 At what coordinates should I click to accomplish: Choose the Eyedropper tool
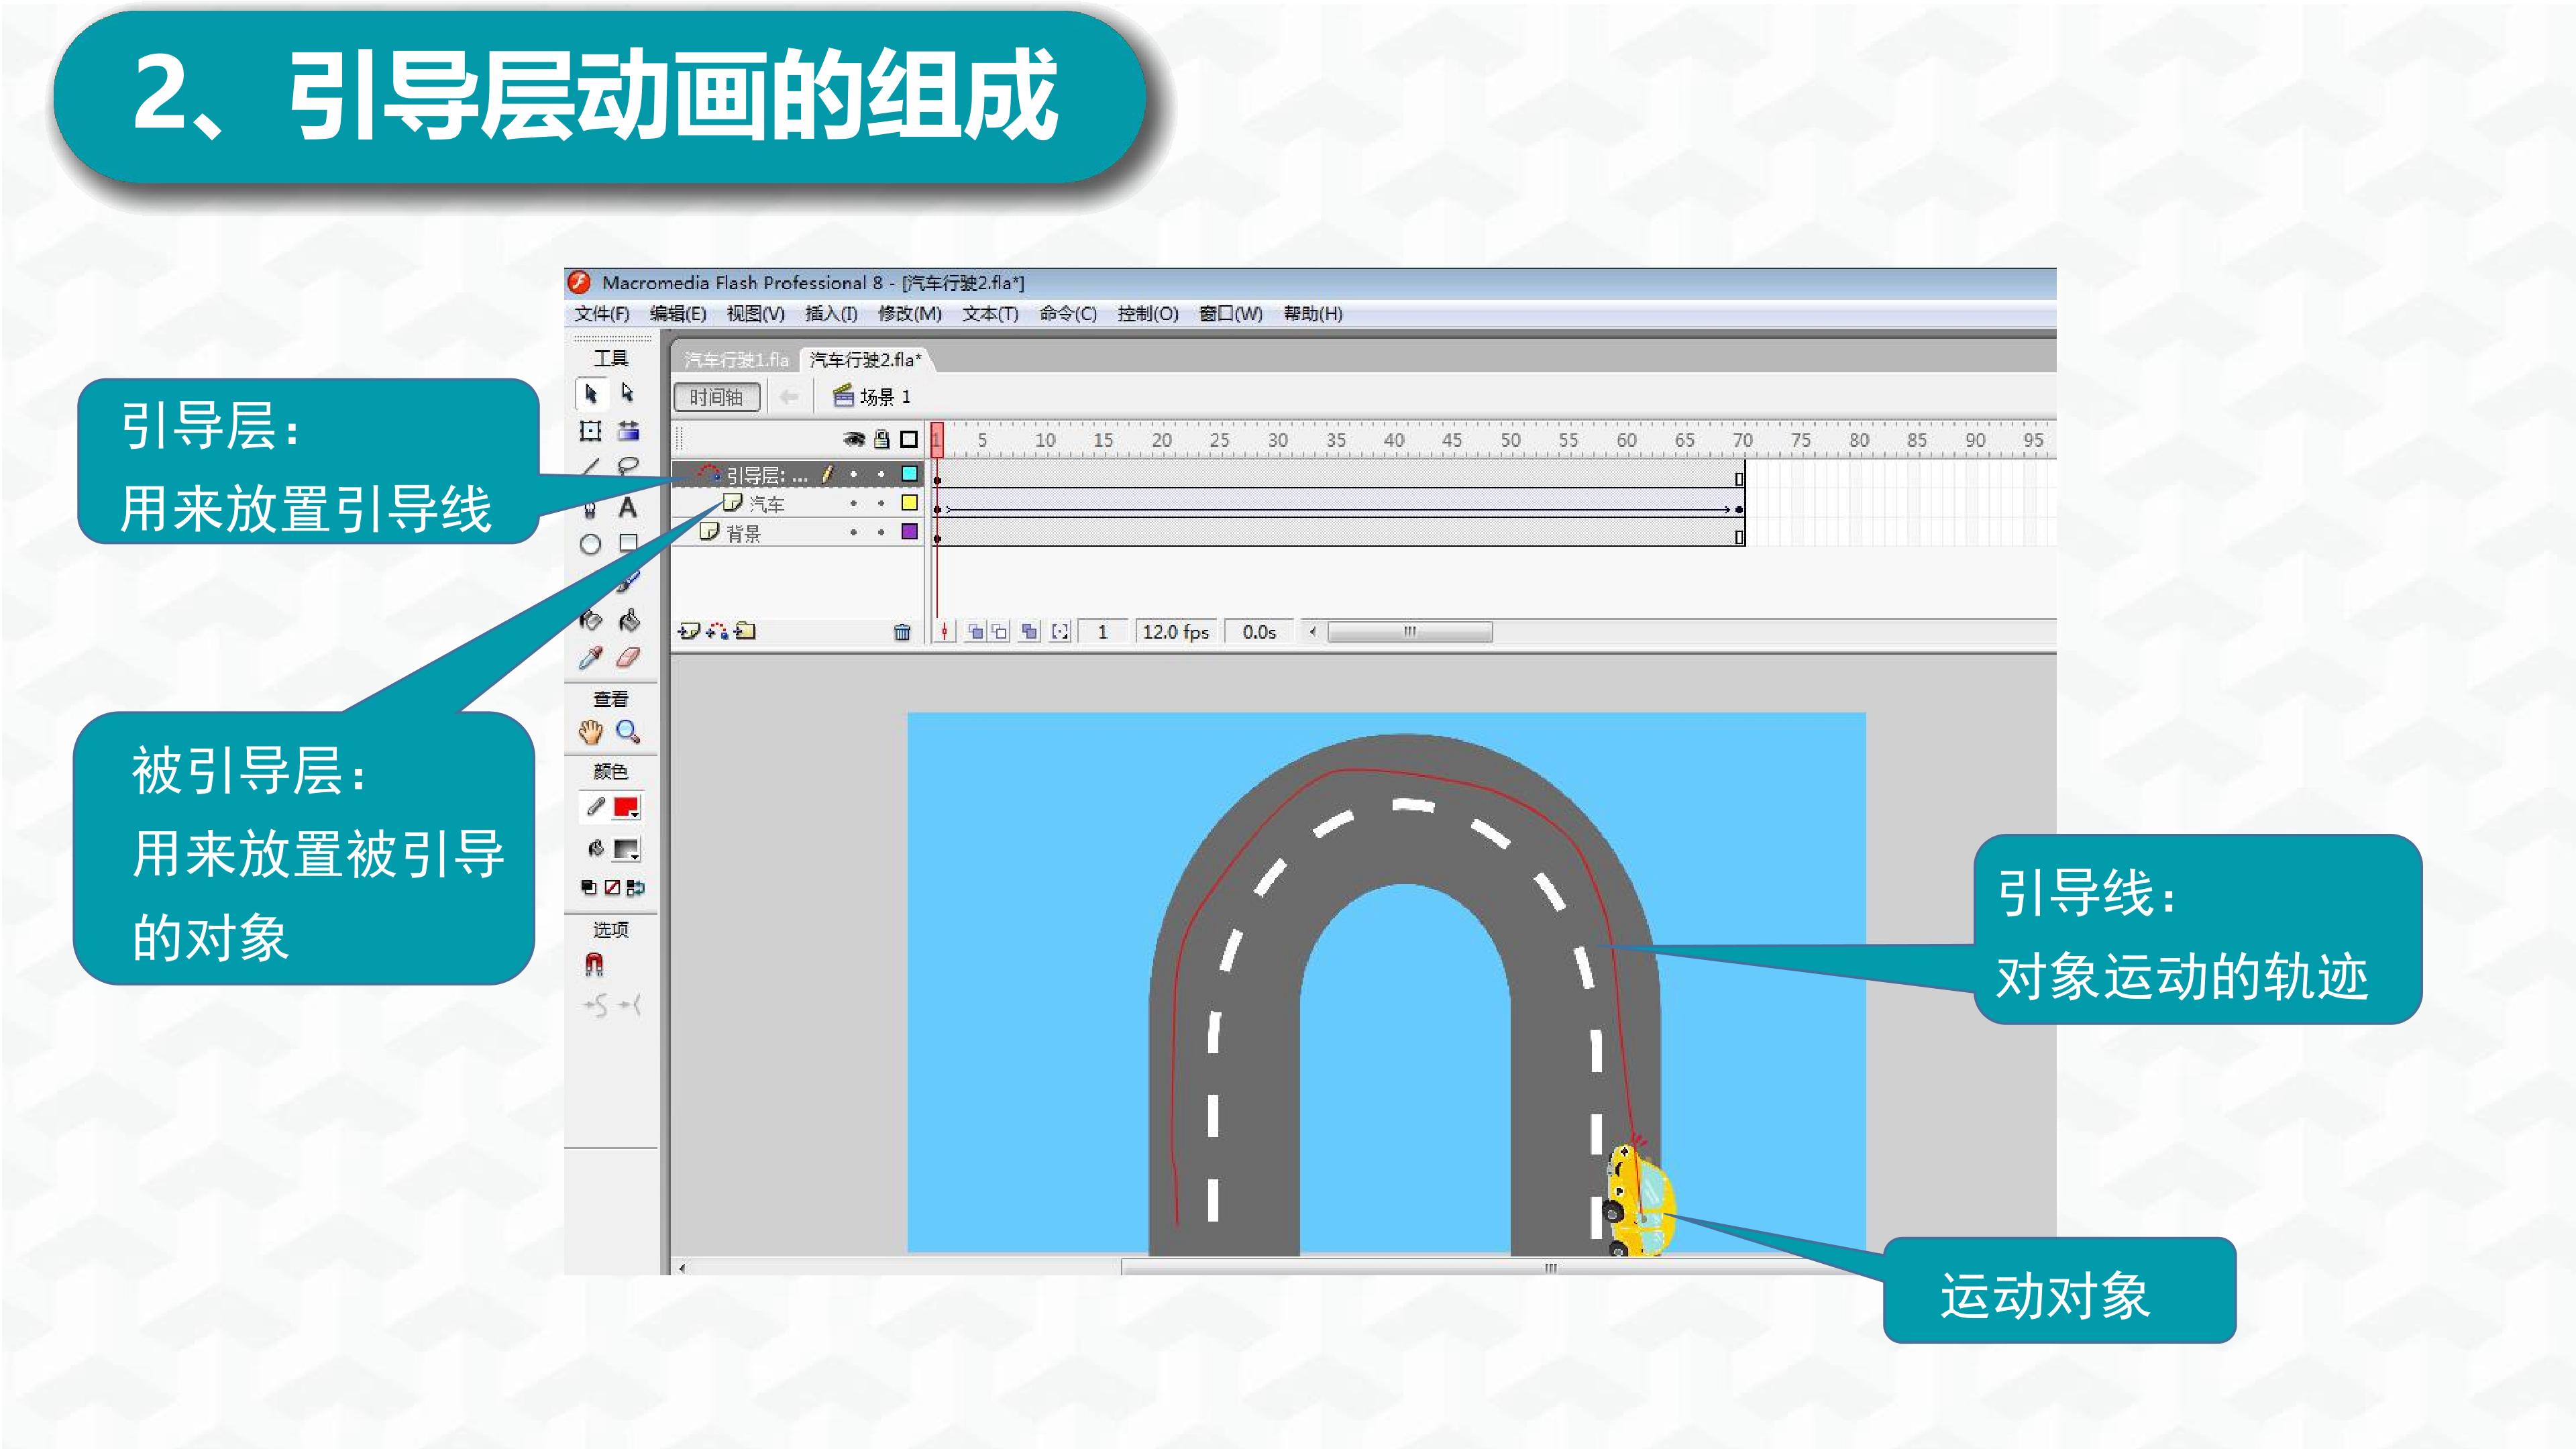click(x=591, y=657)
